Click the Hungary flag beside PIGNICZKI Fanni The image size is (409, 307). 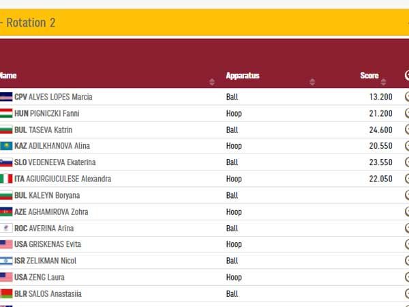click(x=6, y=113)
